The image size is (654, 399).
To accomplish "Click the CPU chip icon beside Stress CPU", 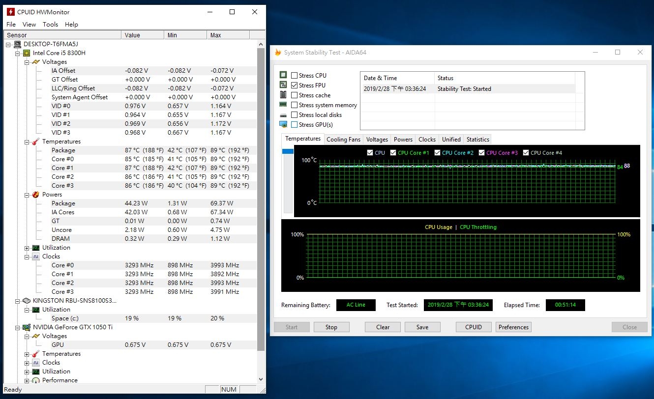I will [x=283, y=75].
